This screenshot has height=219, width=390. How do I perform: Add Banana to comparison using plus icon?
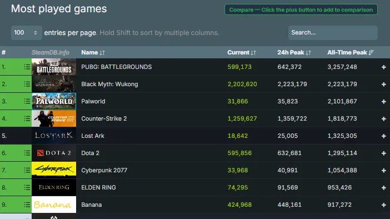(383, 205)
